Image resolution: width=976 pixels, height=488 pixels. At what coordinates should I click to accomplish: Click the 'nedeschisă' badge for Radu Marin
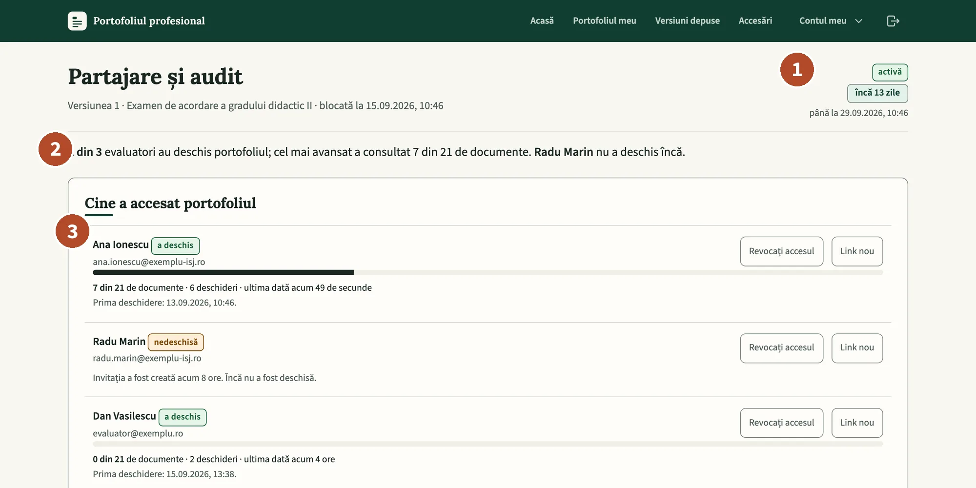pyautogui.click(x=176, y=342)
